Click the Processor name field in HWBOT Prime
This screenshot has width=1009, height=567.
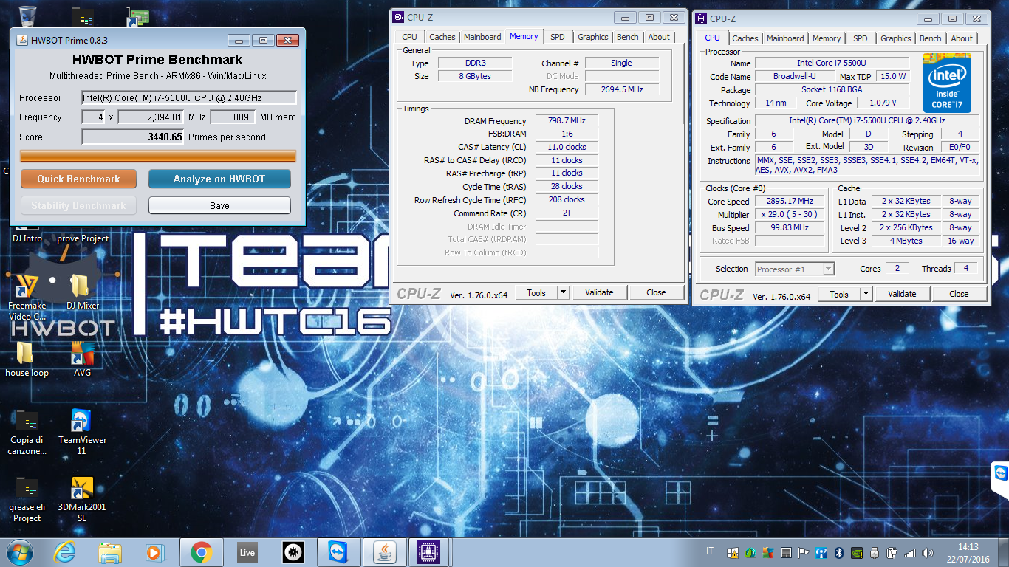pyautogui.click(x=189, y=97)
